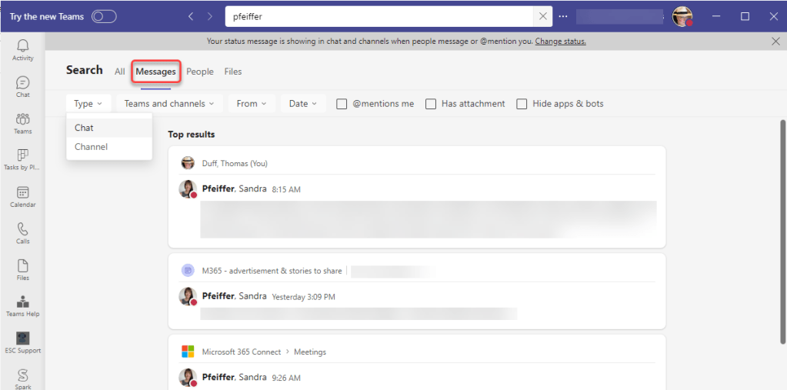Open the Calendar icon
787x390 pixels.
click(x=22, y=196)
